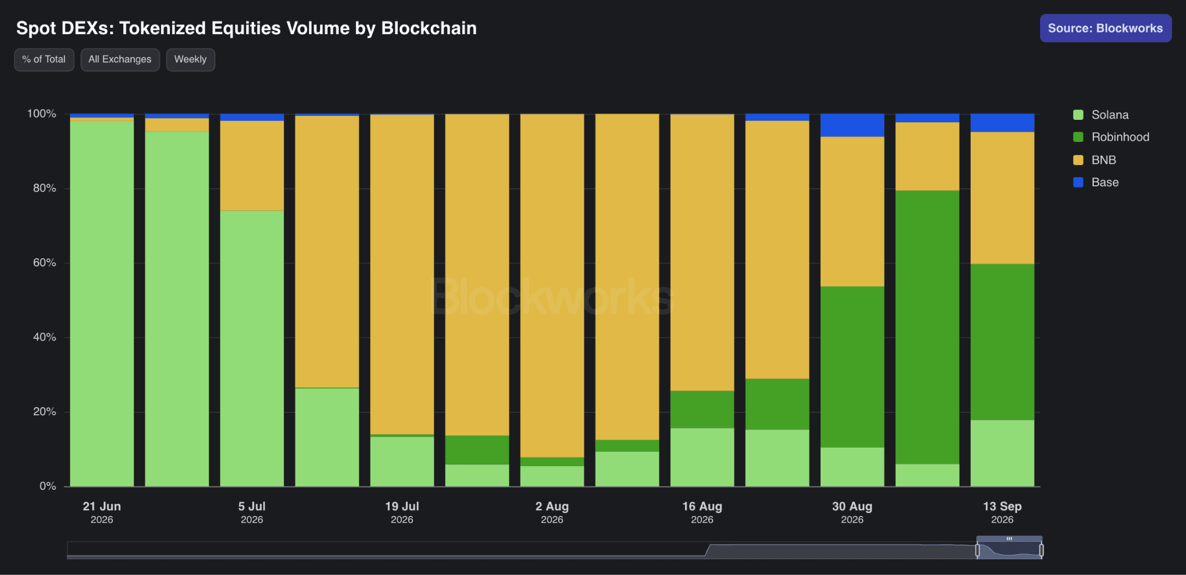1186x575 pixels.
Task: Select the 2 Aug BNB bar segment
Action: coord(552,285)
